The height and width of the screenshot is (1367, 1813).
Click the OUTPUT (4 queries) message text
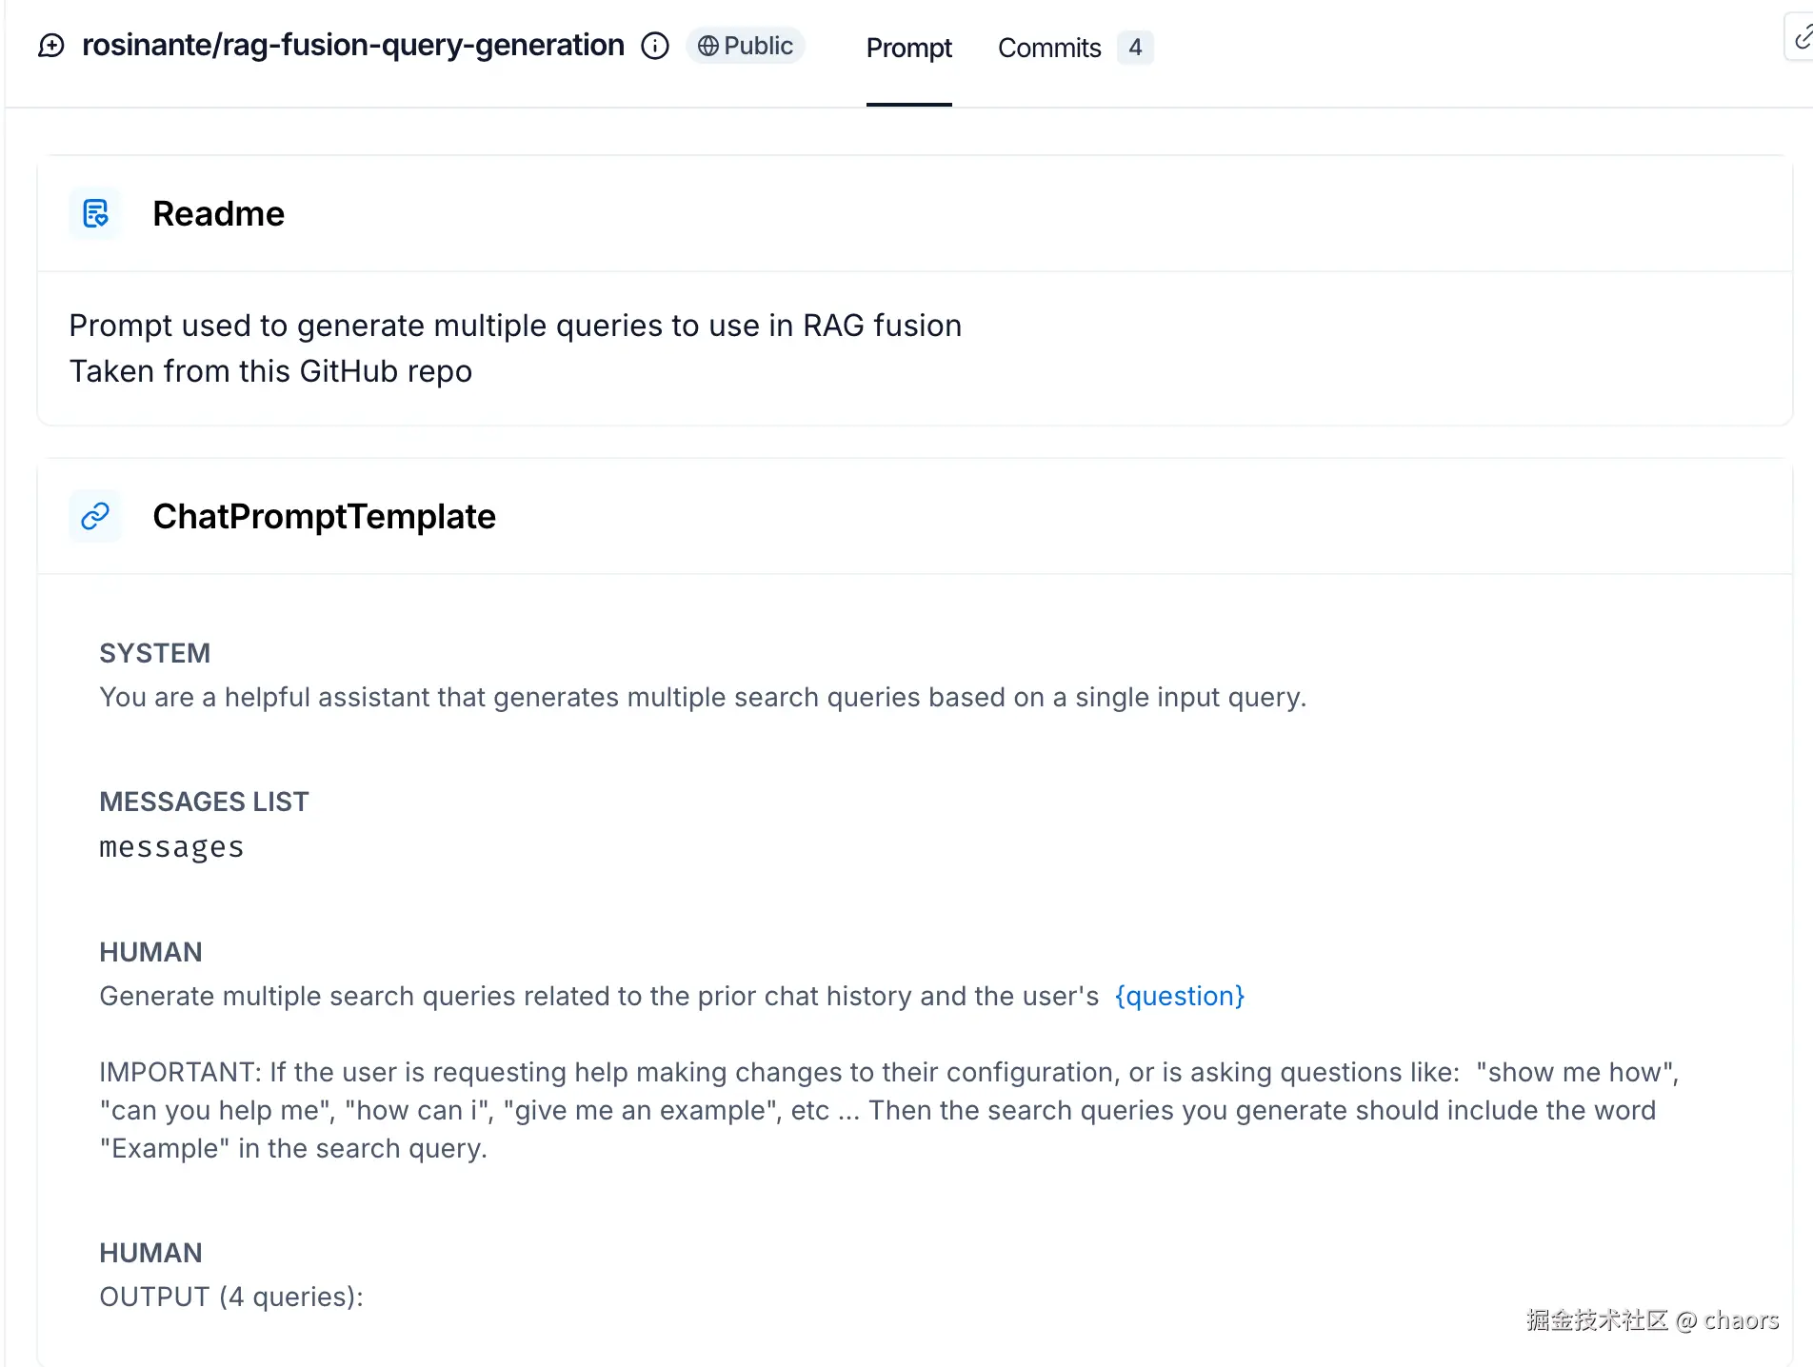click(231, 1297)
